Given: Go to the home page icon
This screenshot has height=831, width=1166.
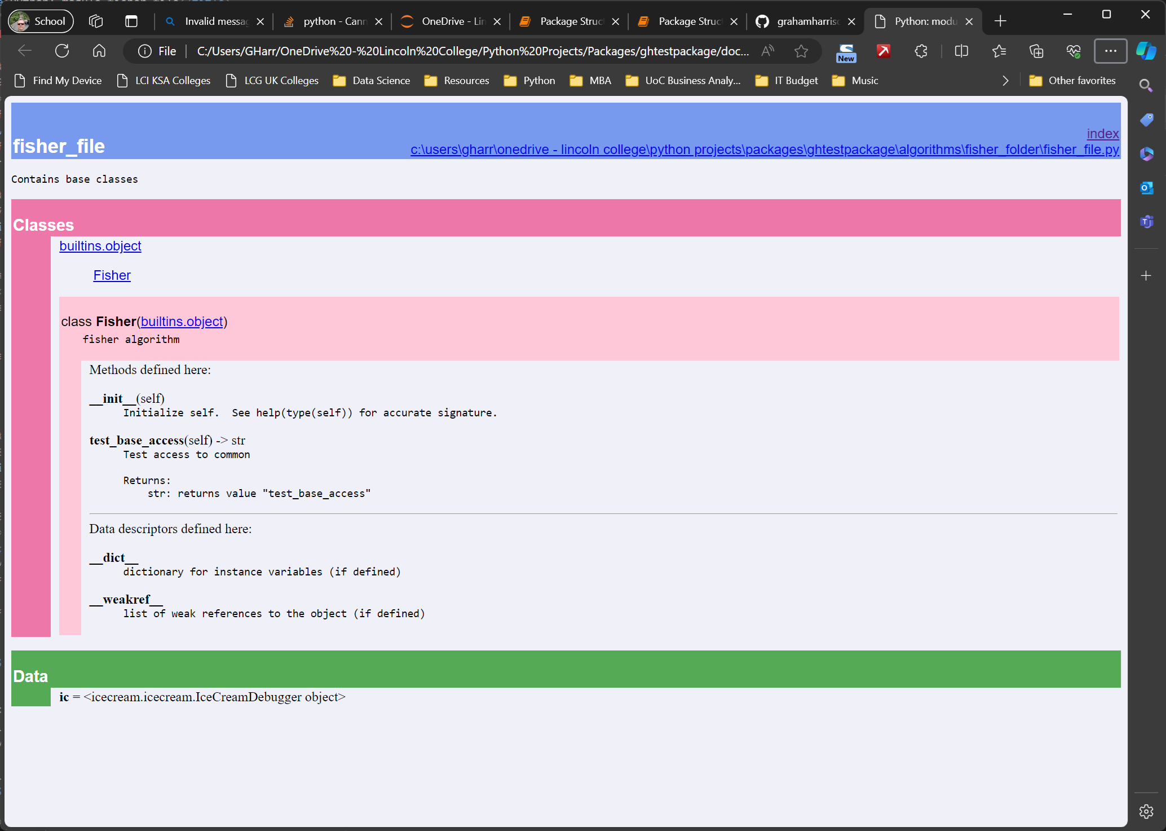Looking at the screenshot, I should (99, 51).
